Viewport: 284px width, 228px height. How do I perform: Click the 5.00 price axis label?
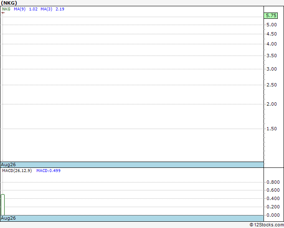tap(271, 25)
